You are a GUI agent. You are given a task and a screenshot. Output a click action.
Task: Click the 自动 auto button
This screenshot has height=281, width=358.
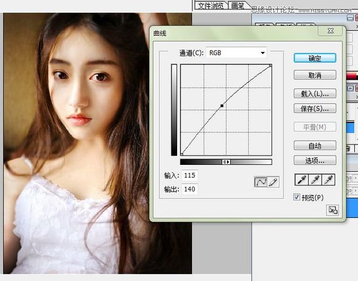point(315,145)
